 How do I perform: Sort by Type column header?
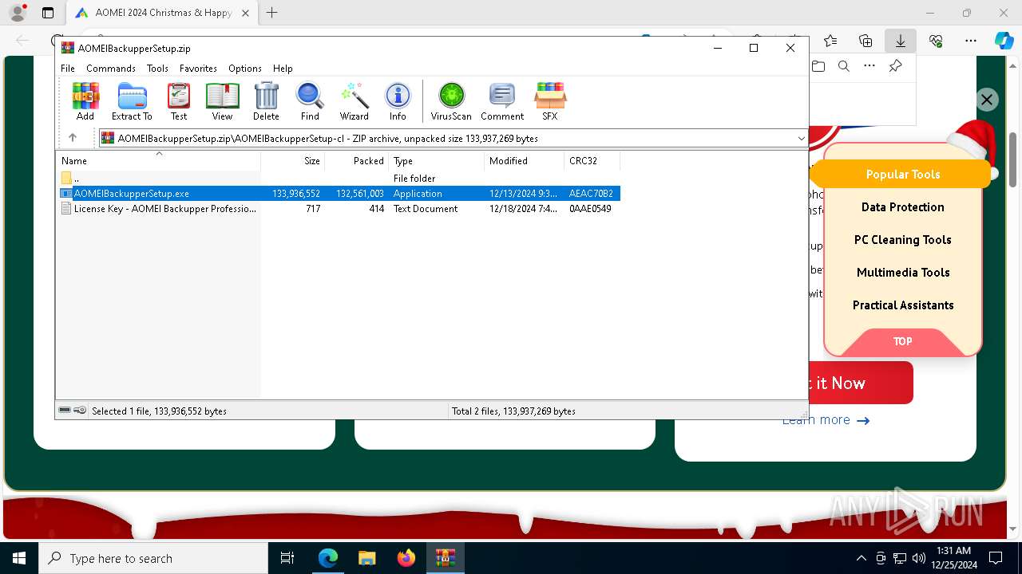(436, 161)
